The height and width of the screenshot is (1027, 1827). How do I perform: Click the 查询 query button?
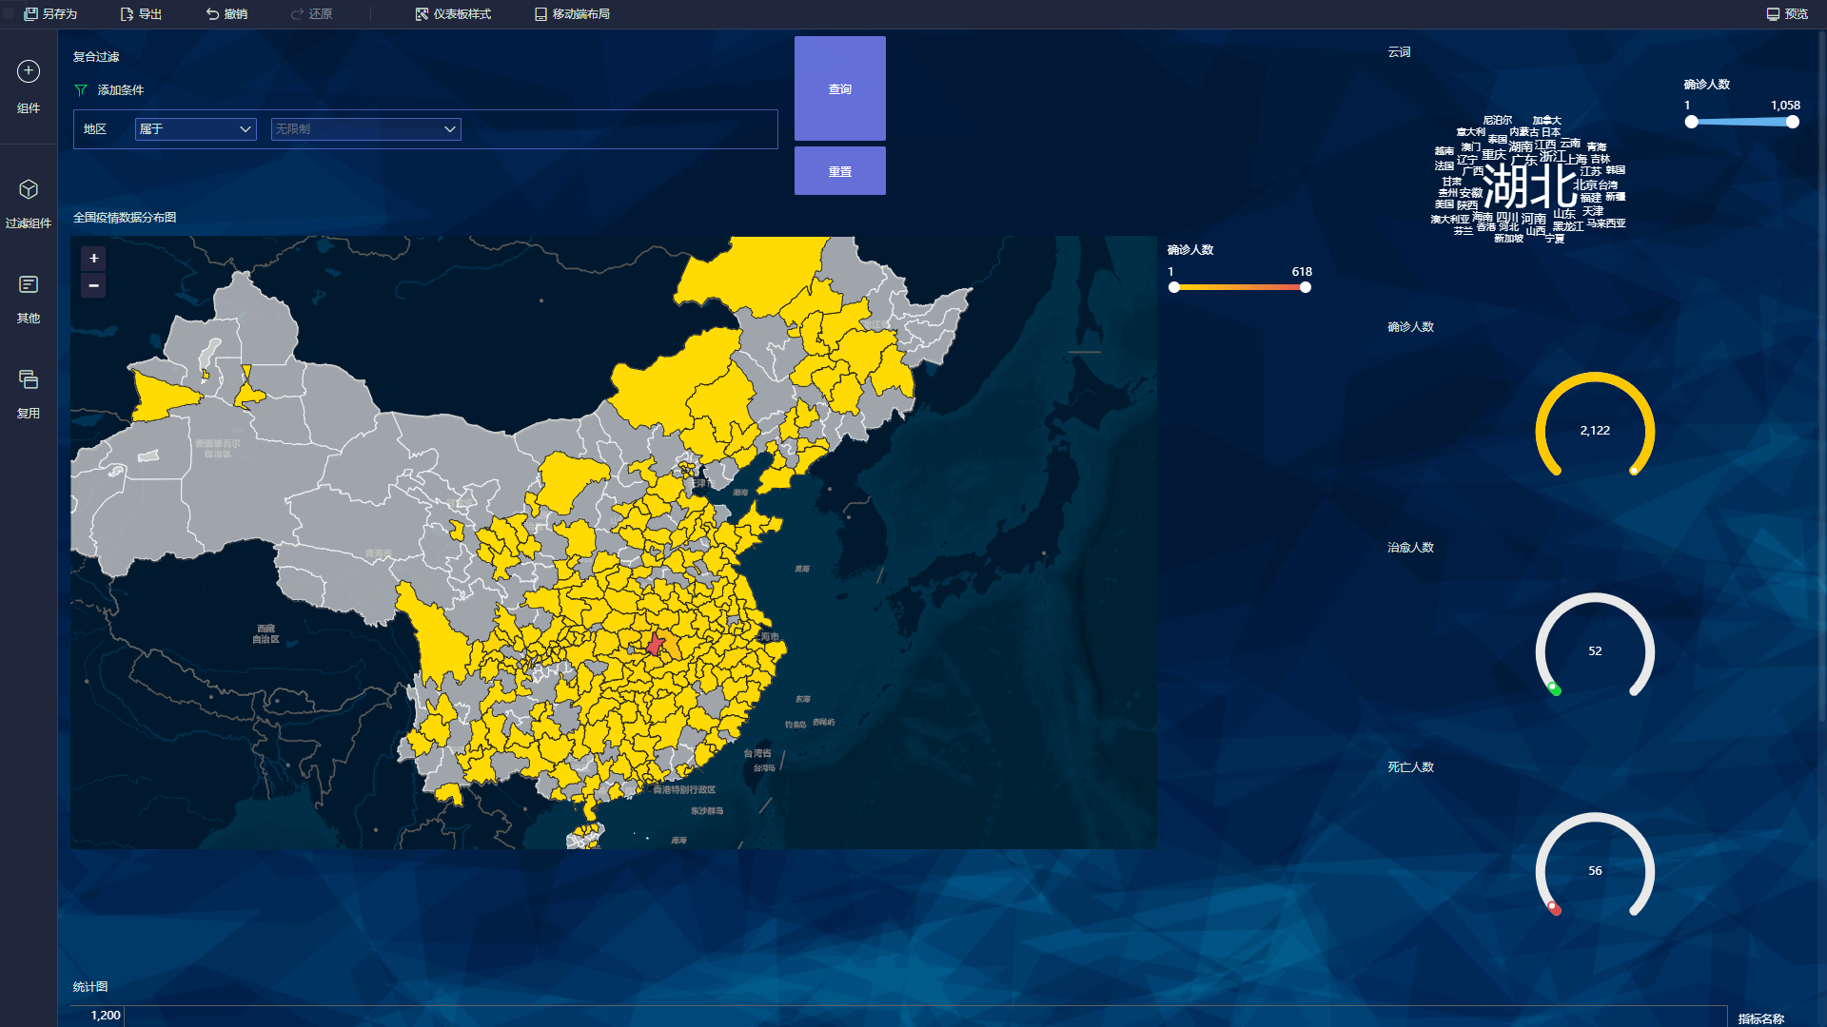coord(839,88)
